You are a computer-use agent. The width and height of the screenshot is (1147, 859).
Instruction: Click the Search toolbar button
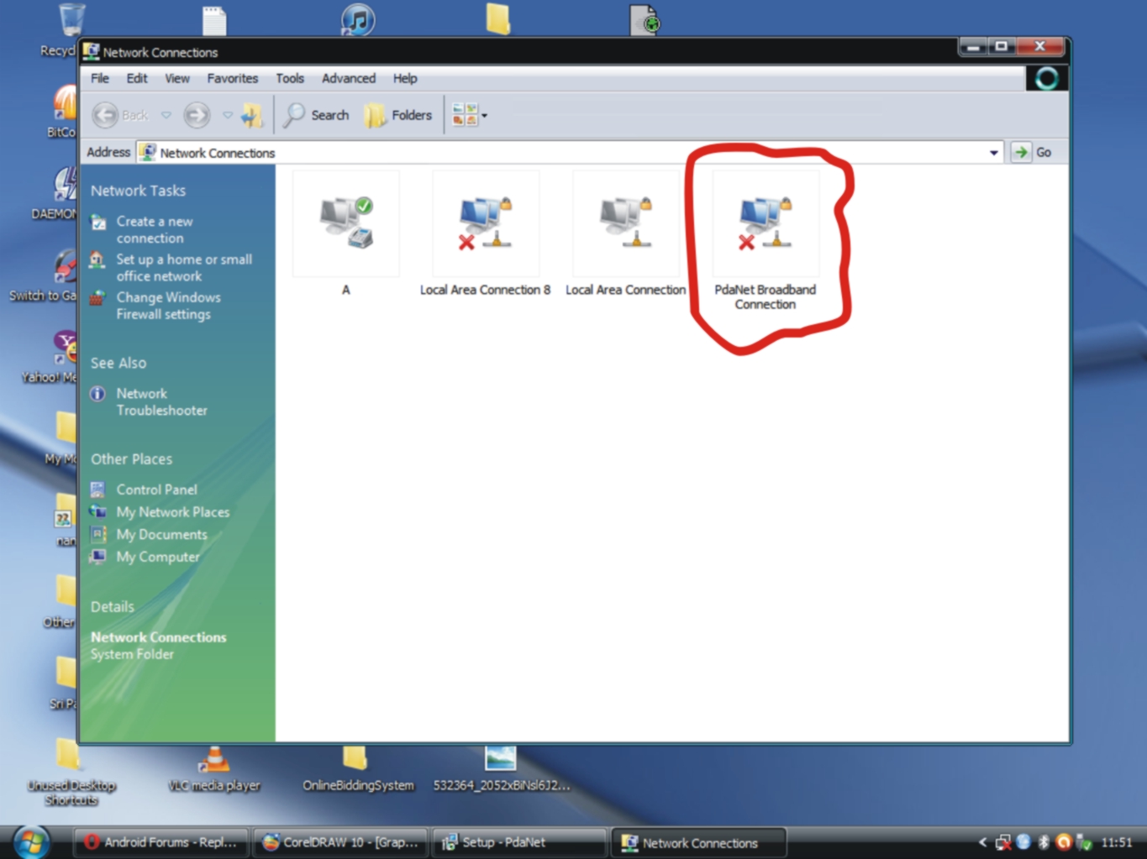click(x=317, y=115)
